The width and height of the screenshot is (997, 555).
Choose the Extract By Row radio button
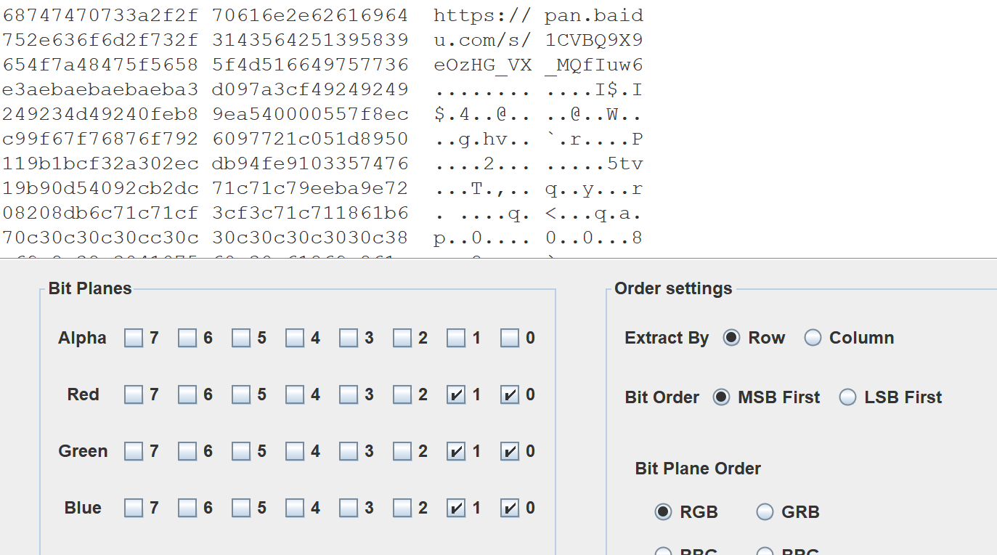coord(732,338)
